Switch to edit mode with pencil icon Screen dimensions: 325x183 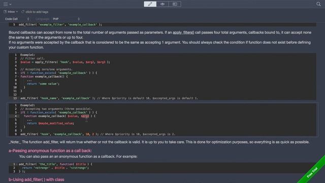point(150,4)
